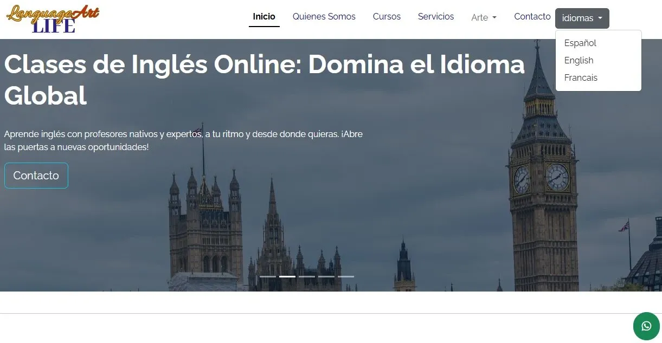Select the second active carousel indicator
The image size is (662, 343).
[287, 276]
